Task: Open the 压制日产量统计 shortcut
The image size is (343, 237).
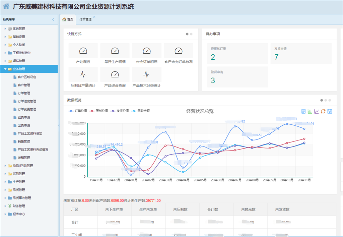Action: click(x=83, y=77)
